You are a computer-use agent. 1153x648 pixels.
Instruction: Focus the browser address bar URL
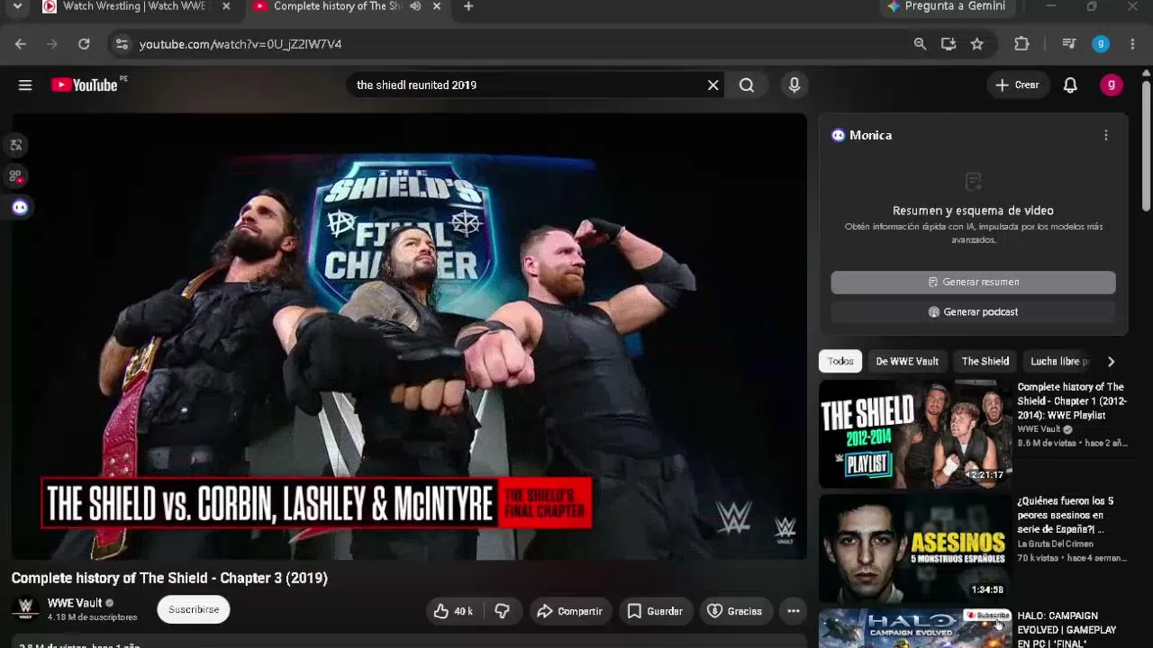pyautogui.click(x=241, y=44)
